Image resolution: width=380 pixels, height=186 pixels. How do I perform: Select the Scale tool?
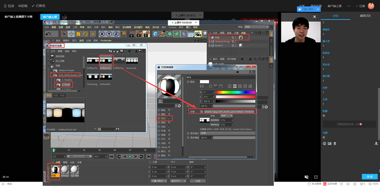coord(78,34)
